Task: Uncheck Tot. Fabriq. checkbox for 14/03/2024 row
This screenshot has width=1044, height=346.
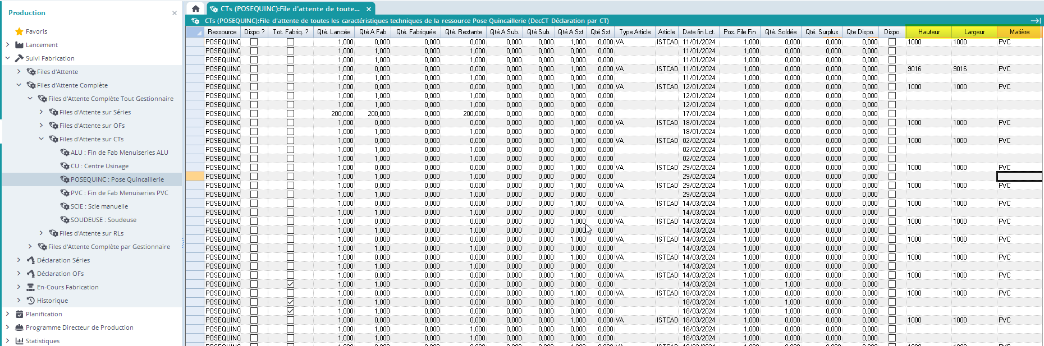Action: 290,284
